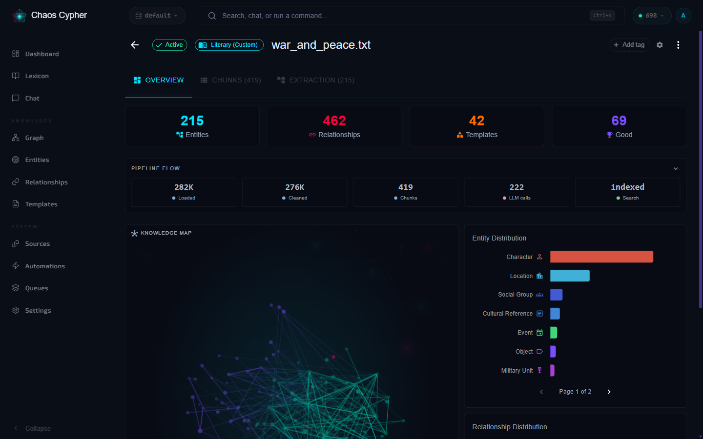Screen dimensions: 703x439
Task: Open the Settings gear in sidebar
Action: coord(16,310)
